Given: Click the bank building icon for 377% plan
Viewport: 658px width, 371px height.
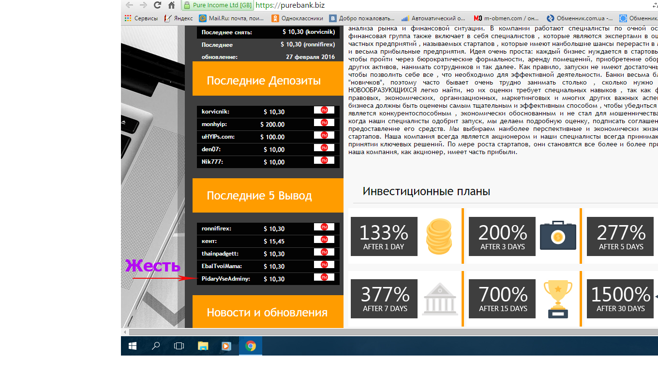Looking at the screenshot, I should click(x=439, y=299).
